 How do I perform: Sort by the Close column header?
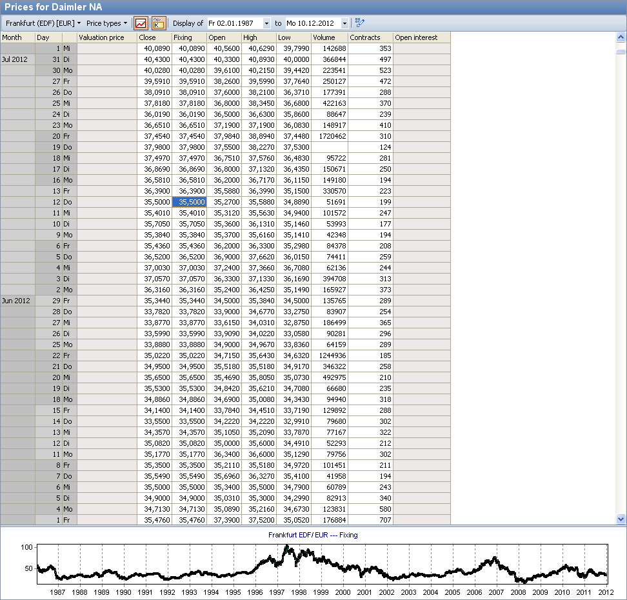[154, 37]
